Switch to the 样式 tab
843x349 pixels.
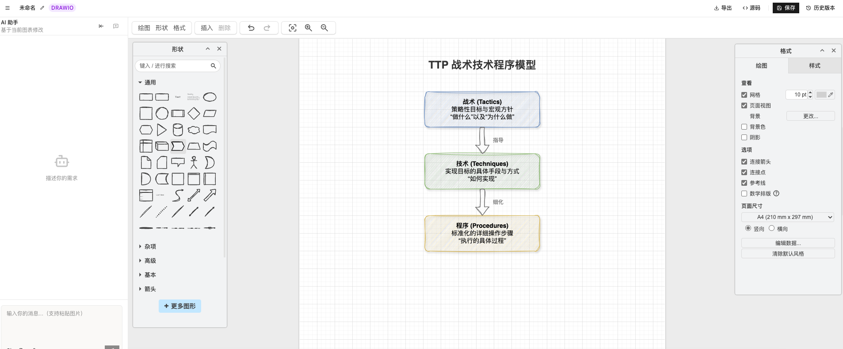pyautogui.click(x=814, y=66)
